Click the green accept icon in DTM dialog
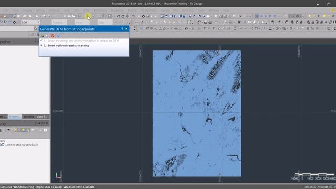Viewport: 336px width, 189px height. [x=42, y=36]
